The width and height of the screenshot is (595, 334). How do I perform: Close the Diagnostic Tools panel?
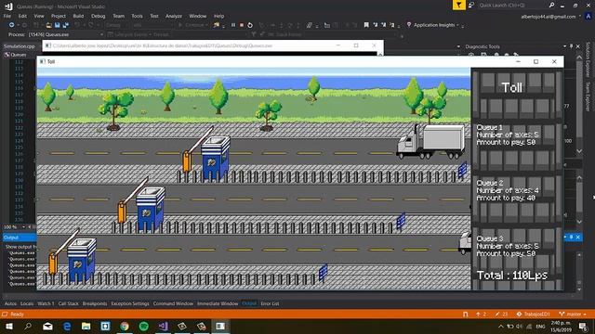pos(578,46)
